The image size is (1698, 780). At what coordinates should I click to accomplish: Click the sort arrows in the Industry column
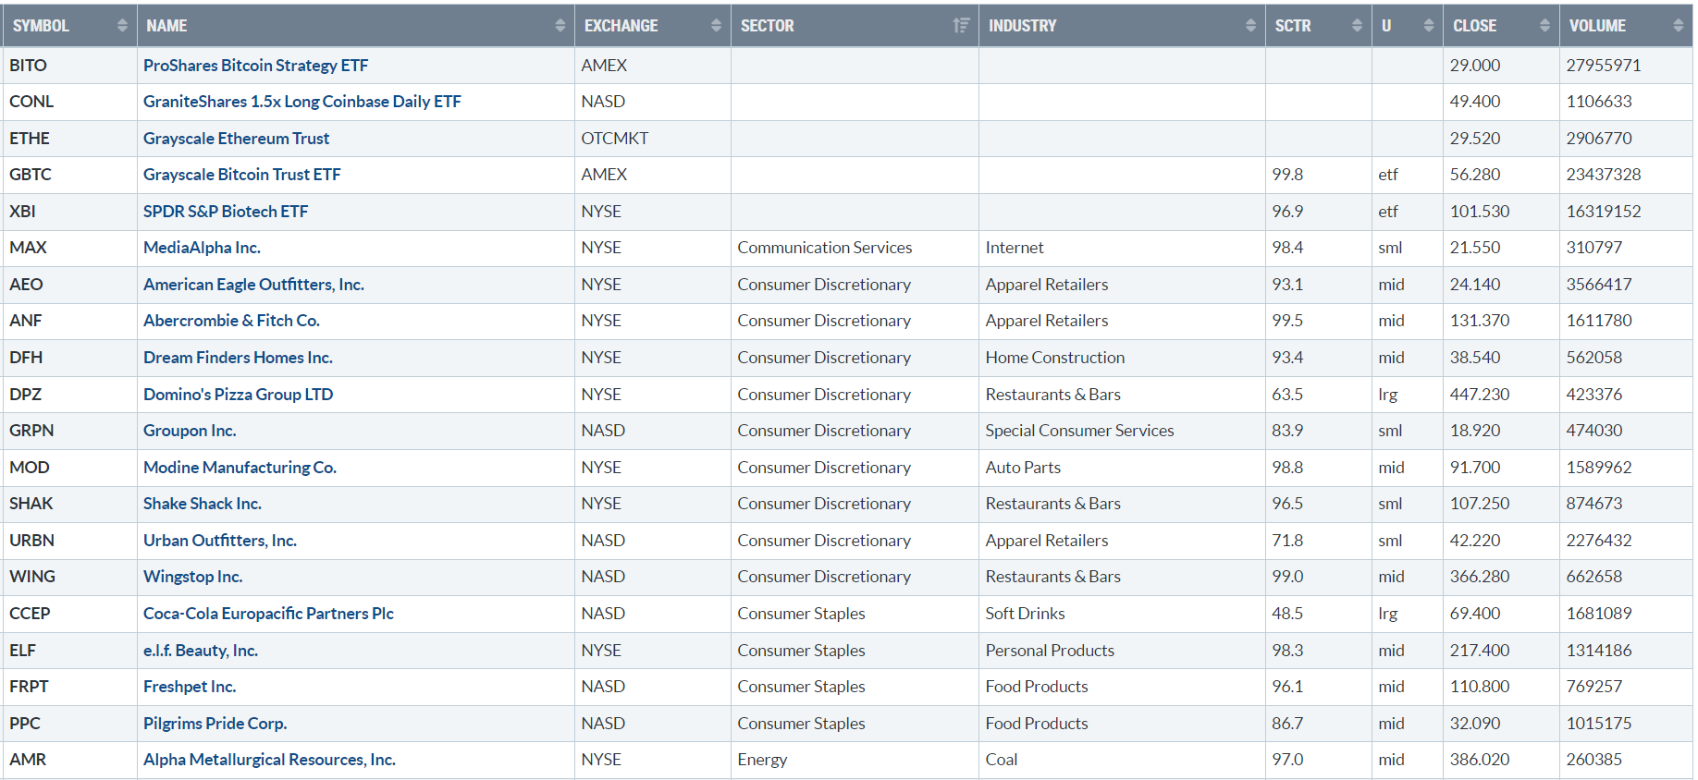tap(1250, 26)
